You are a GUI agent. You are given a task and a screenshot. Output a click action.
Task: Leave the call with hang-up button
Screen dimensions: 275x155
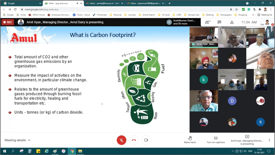(134, 140)
